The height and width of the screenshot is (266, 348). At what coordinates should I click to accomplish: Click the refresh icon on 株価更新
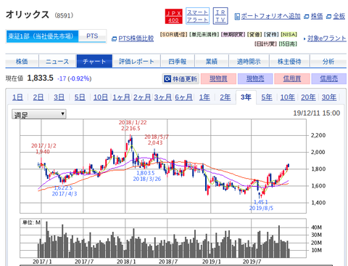coord(167,78)
